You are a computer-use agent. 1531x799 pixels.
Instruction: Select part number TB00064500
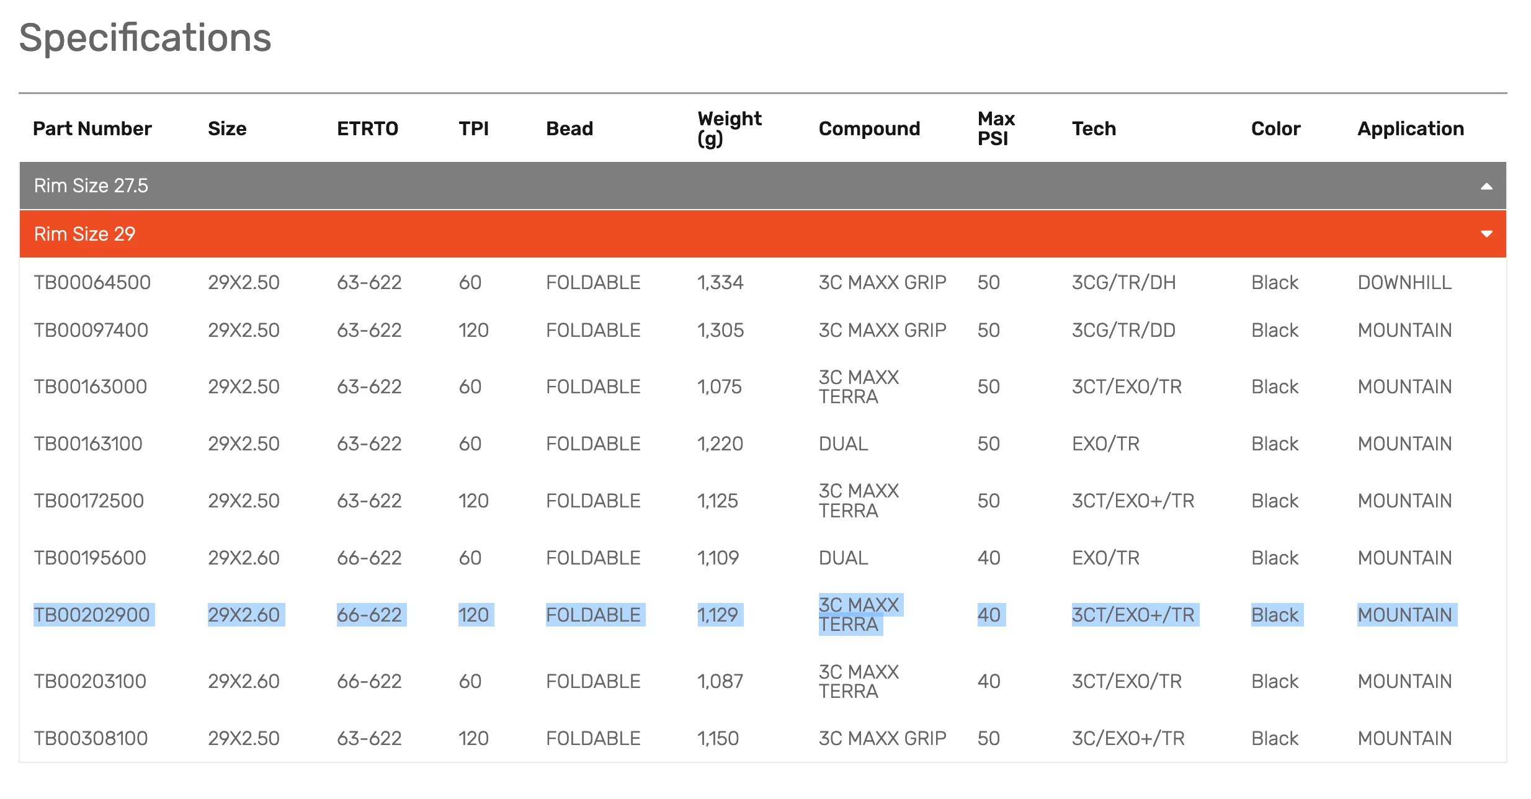tap(92, 282)
